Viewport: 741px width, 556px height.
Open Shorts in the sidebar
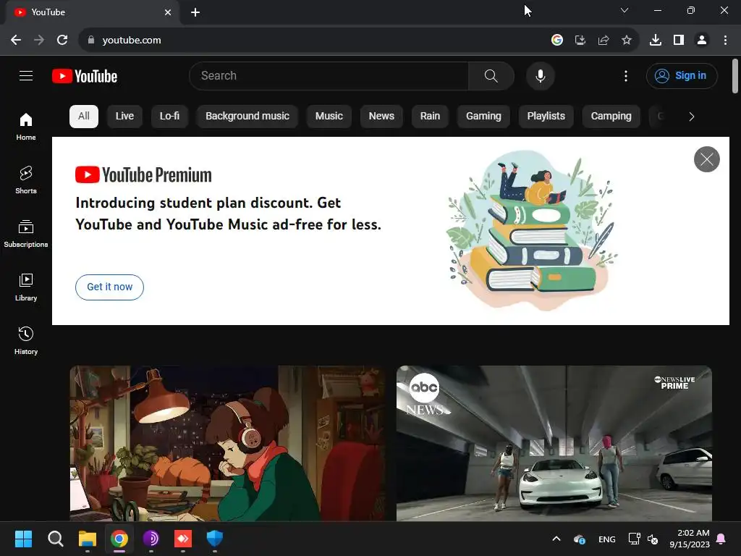point(26,180)
